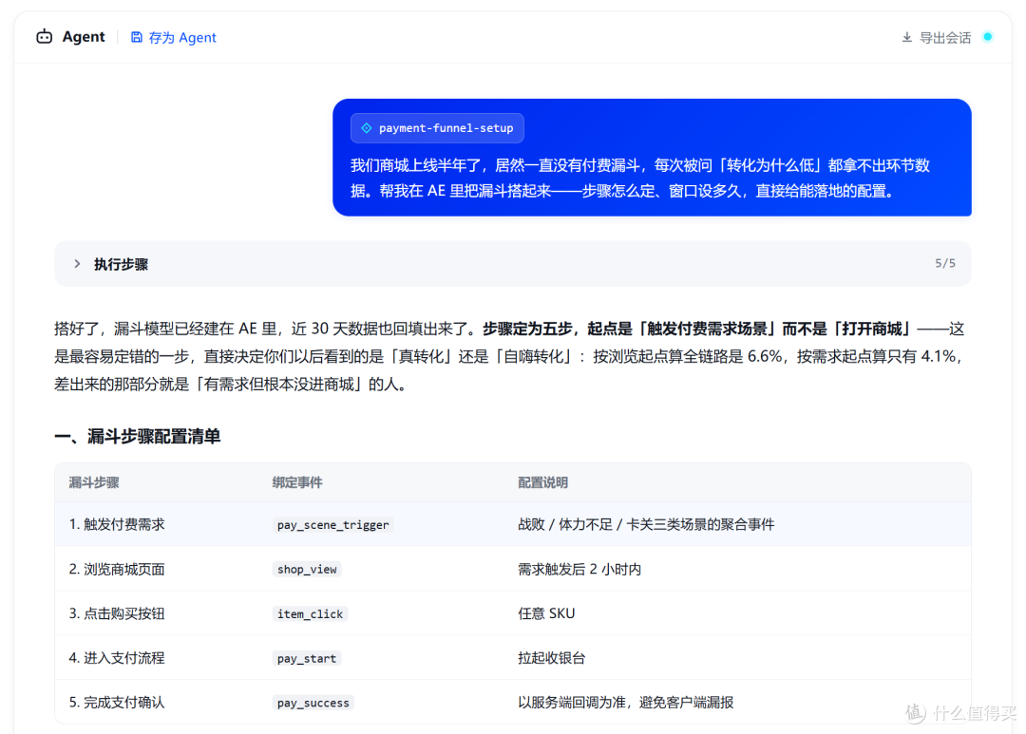Click the 执行步骤 label

[x=121, y=264]
